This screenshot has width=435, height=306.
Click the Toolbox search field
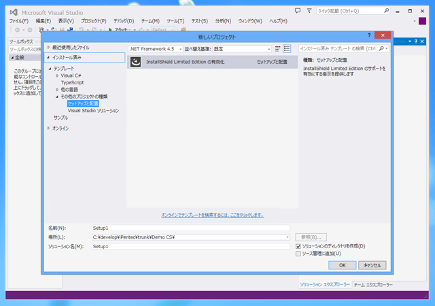25,50
